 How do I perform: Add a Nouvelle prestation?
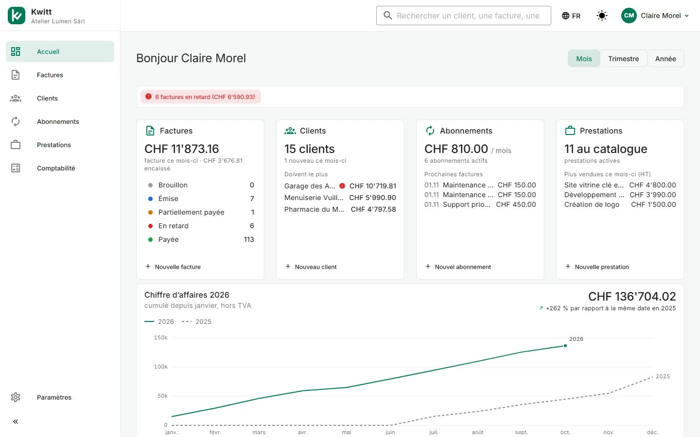pos(597,267)
